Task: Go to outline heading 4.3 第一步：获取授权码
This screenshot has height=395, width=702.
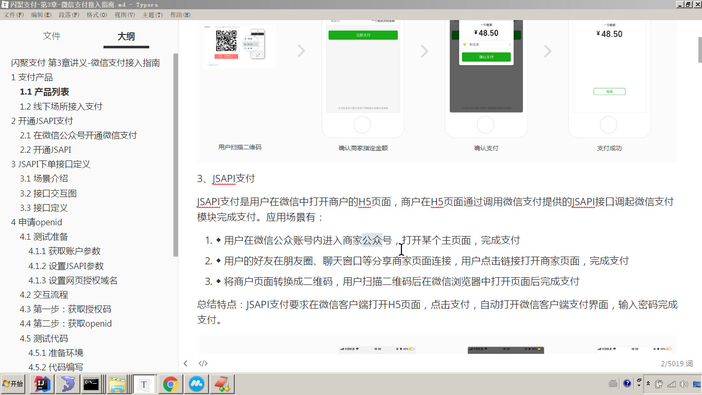Action: (x=65, y=309)
